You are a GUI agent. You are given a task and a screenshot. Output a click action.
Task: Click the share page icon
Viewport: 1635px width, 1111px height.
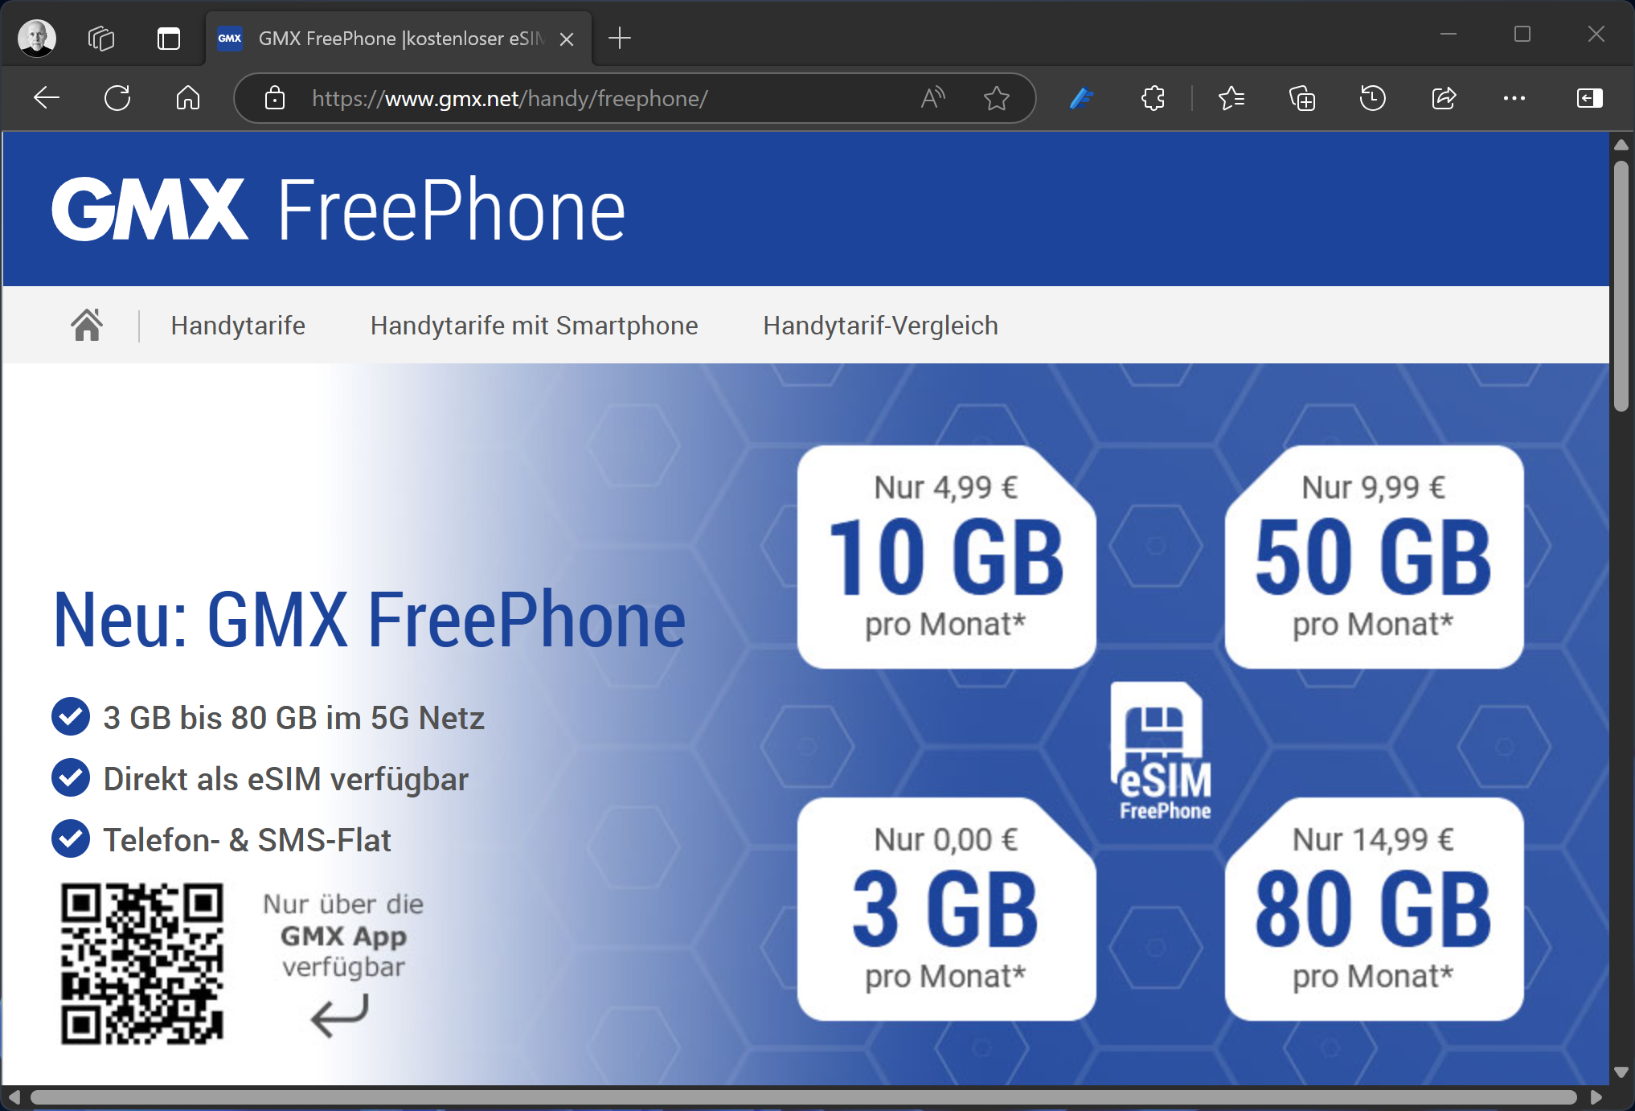point(1444,98)
